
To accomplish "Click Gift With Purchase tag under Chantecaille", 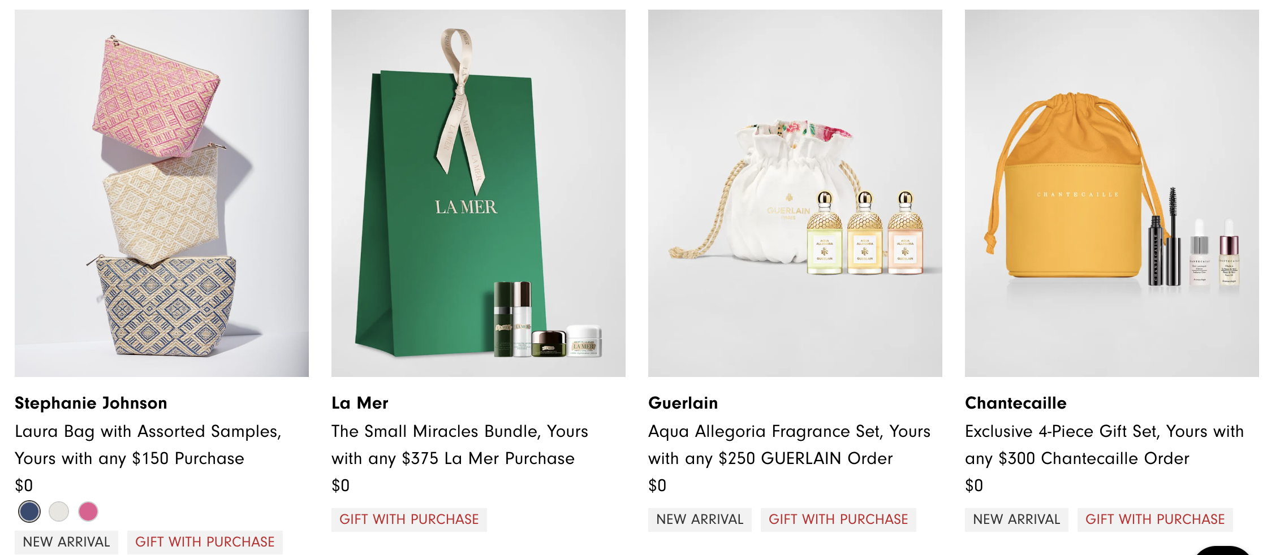I will coord(1155,519).
